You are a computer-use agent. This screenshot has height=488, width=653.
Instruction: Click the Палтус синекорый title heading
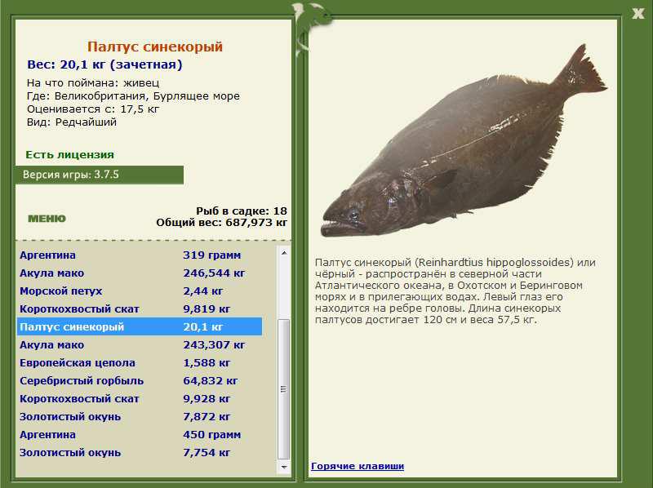[155, 47]
